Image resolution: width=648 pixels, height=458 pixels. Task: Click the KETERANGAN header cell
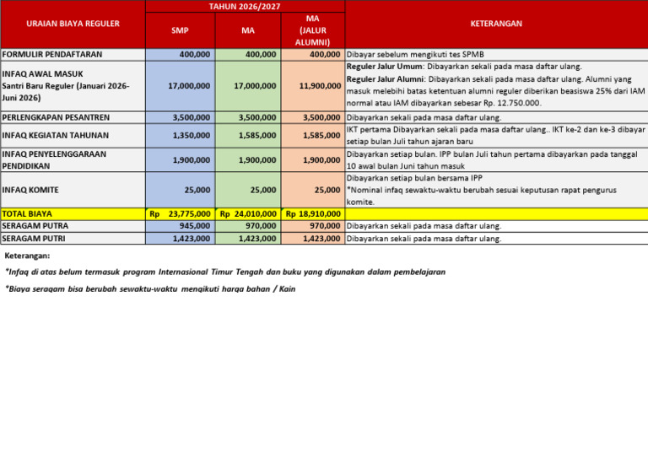pyautogui.click(x=496, y=24)
